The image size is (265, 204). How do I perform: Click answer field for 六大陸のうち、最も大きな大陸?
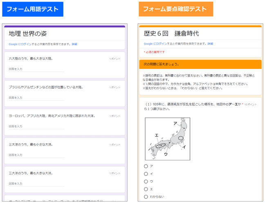pos(37,69)
